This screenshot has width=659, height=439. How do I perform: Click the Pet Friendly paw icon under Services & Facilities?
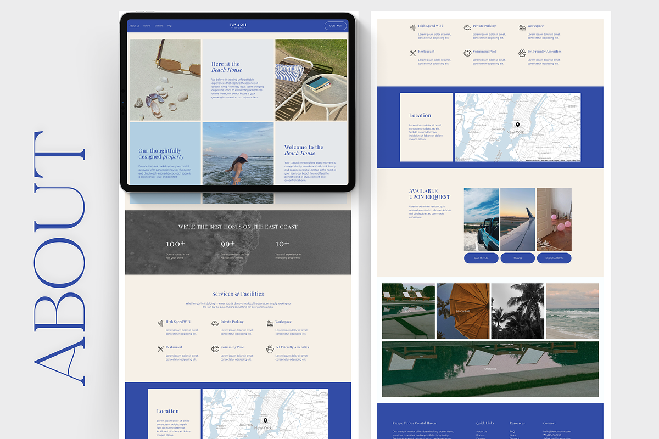(x=270, y=348)
